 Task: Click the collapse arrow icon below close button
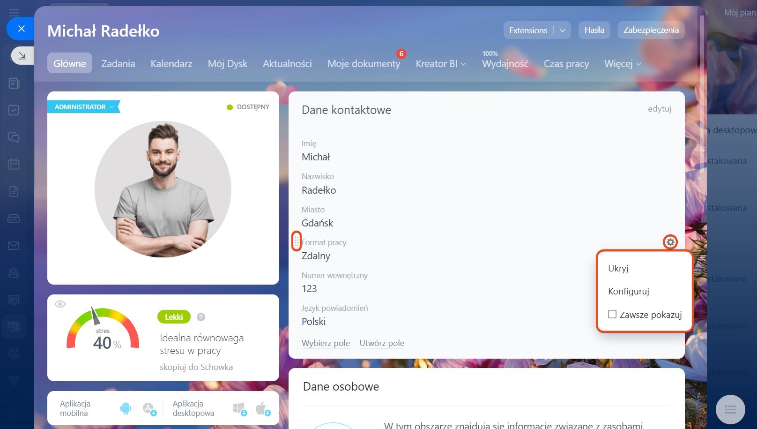click(x=22, y=56)
